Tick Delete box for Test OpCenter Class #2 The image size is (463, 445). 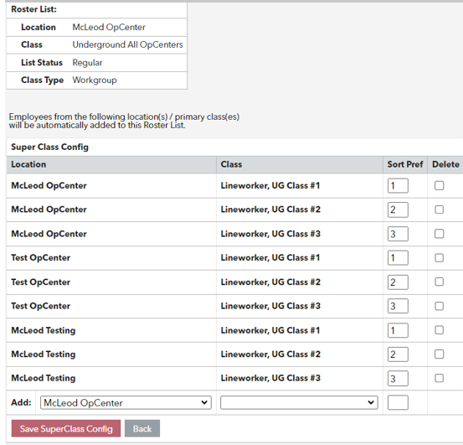click(x=439, y=282)
